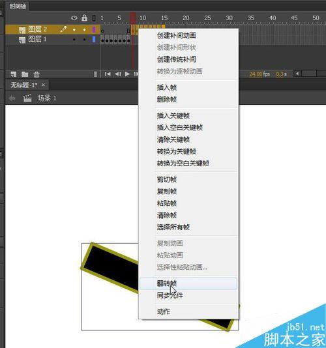Click the scene clapperboard icon
The image size is (326, 348).
point(27,98)
